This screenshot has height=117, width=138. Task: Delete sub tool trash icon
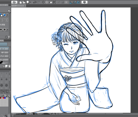click(x=9, y=66)
